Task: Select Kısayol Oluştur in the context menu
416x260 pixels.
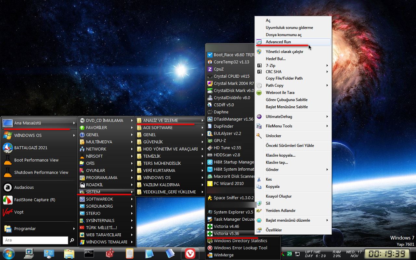Action: (279, 196)
